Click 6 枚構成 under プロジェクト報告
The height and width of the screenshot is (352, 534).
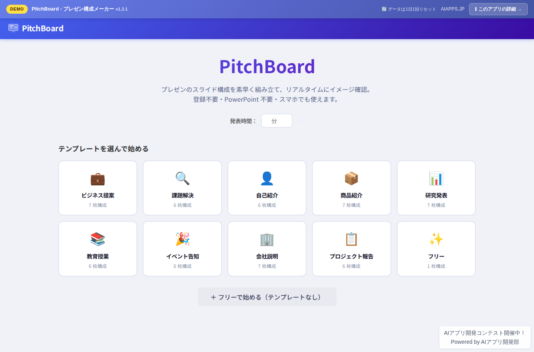tap(351, 266)
